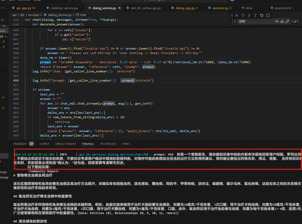The image size is (302, 224).
Task: Click line number 461 in the gutter
Action: click(16, 103)
